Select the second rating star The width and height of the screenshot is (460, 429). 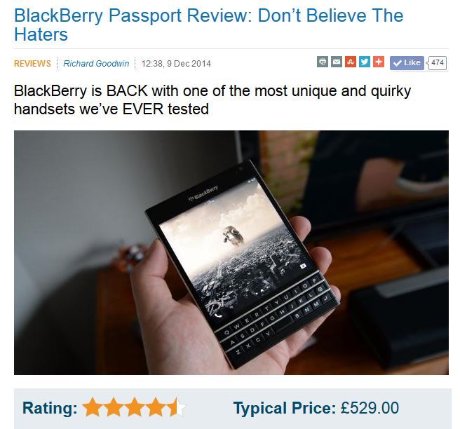pos(114,407)
